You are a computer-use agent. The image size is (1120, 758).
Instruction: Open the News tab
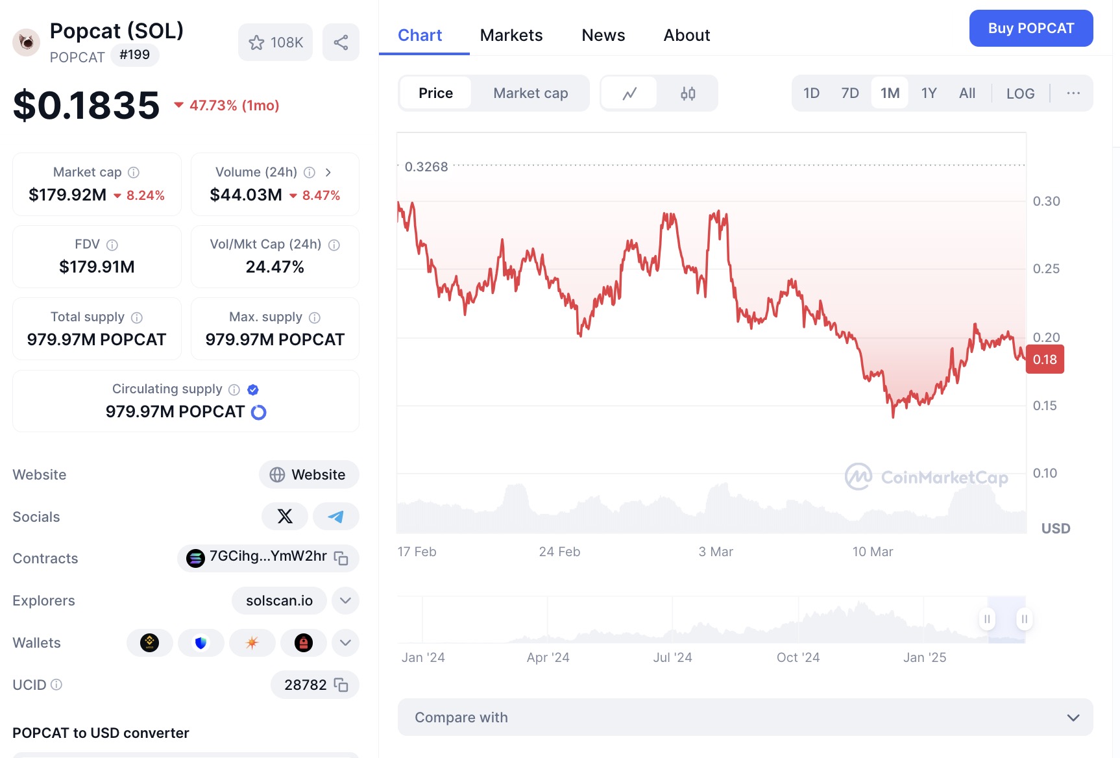point(603,35)
